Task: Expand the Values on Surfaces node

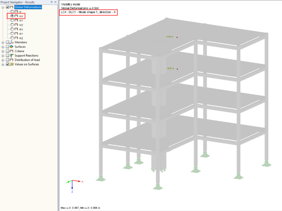Action: pyautogui.click(x=3, y=64)
